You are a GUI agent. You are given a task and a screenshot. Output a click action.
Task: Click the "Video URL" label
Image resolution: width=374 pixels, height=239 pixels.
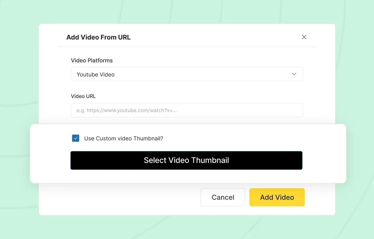click(83, 96)
